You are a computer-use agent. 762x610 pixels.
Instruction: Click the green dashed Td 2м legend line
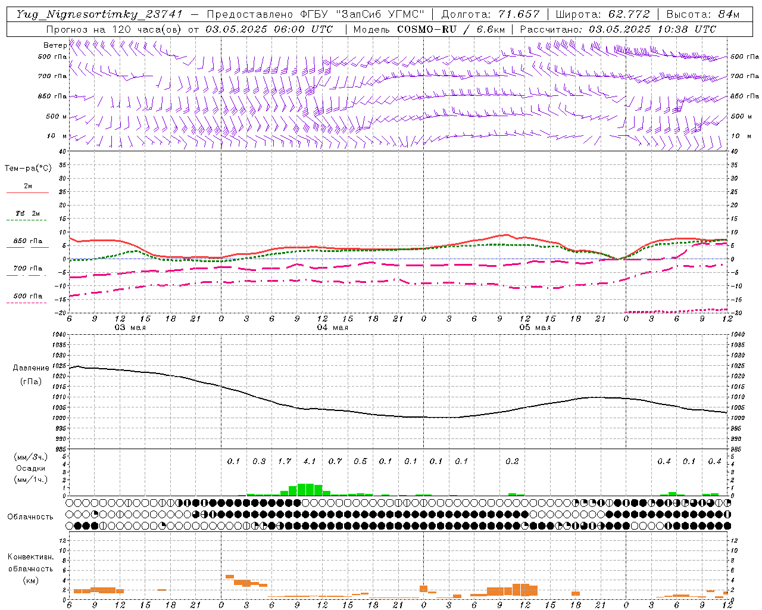point(26,220)
